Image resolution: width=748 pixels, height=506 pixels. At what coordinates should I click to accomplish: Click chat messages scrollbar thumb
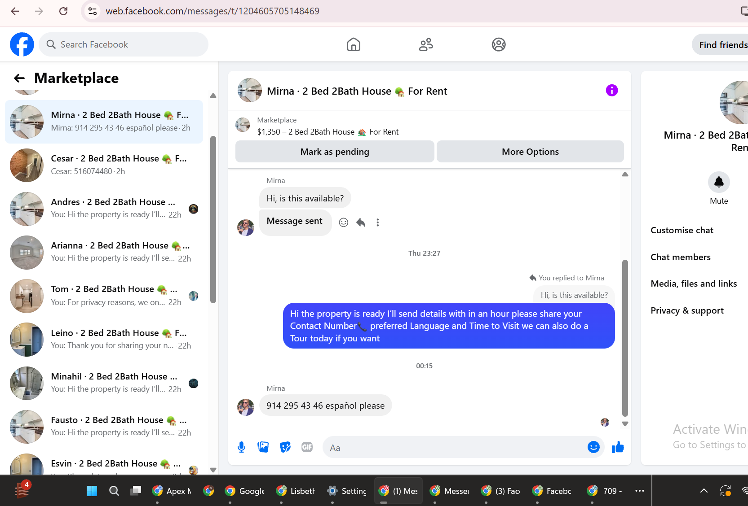click(625, 338)
